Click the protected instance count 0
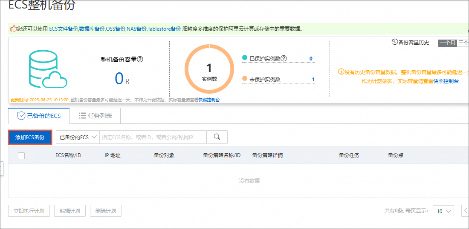Viewport: 469px width, 229px height. click(x=311, y=59)
